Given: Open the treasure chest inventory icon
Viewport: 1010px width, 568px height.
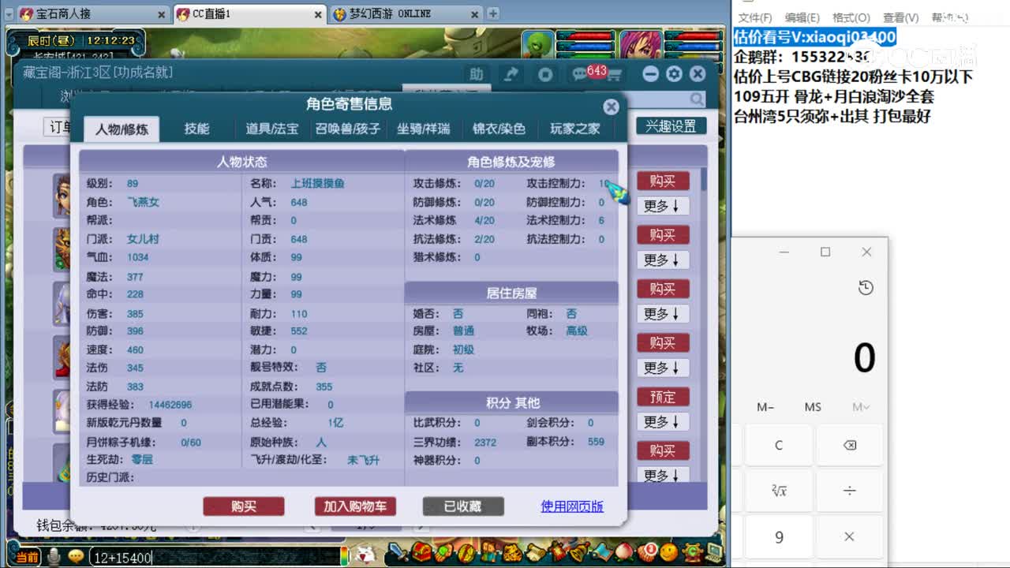Looking at the screenshot, I should pos(420,552).
